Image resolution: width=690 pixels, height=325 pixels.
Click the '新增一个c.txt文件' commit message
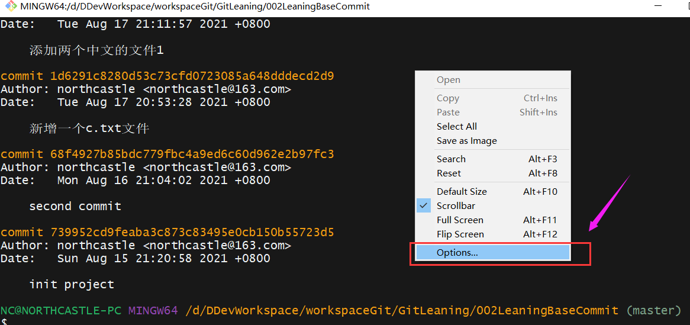click(89, 128)
